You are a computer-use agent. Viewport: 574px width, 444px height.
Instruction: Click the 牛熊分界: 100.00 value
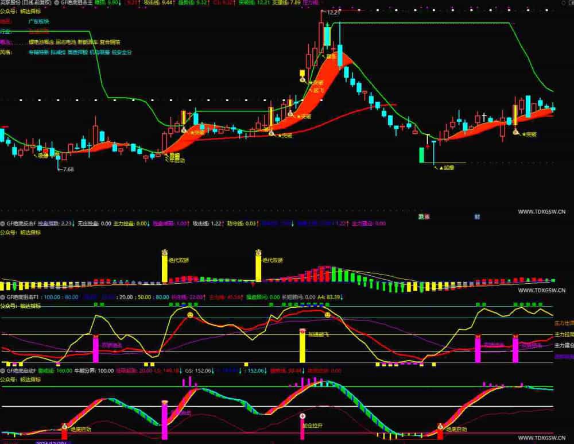pyautogui.click(x=94, y=370)
